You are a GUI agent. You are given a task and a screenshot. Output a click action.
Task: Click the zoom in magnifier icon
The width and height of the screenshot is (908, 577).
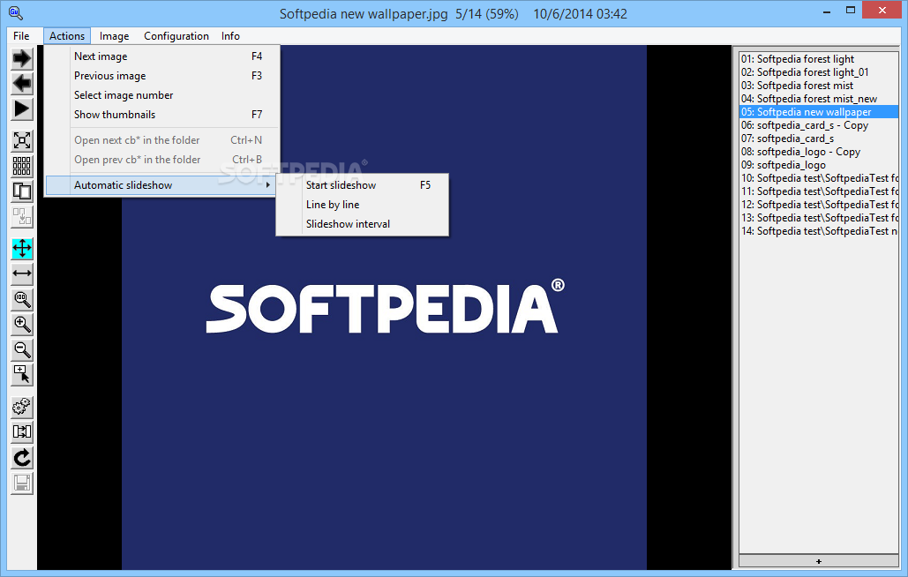pyautogui.click(x=22, y=325)
